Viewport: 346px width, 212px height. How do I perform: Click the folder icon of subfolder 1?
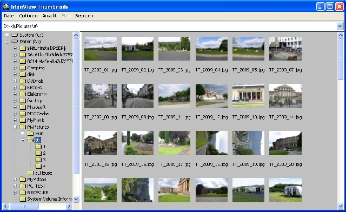coord(38,147)
